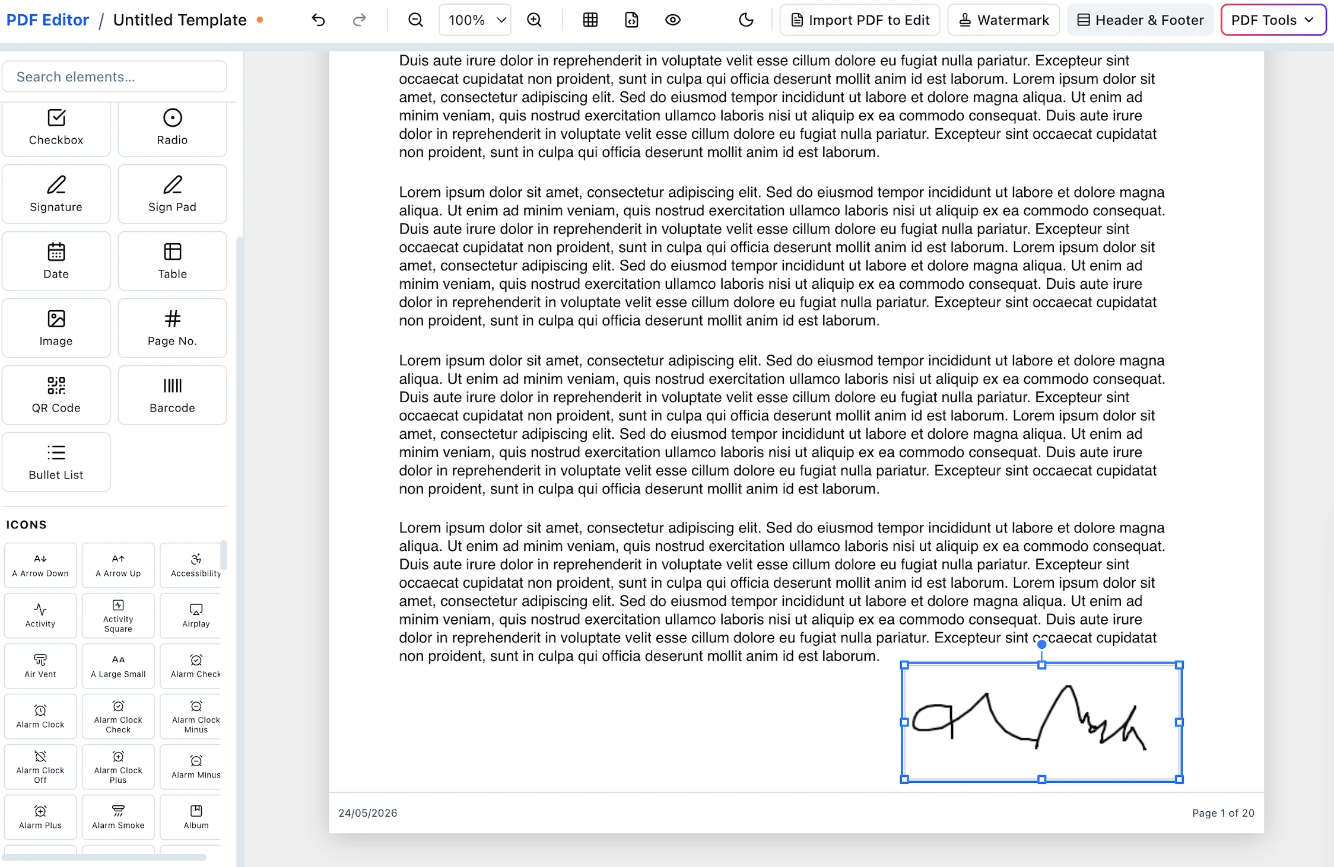
Task: Select the A Large Small icon
Action: tap(118, 666)
